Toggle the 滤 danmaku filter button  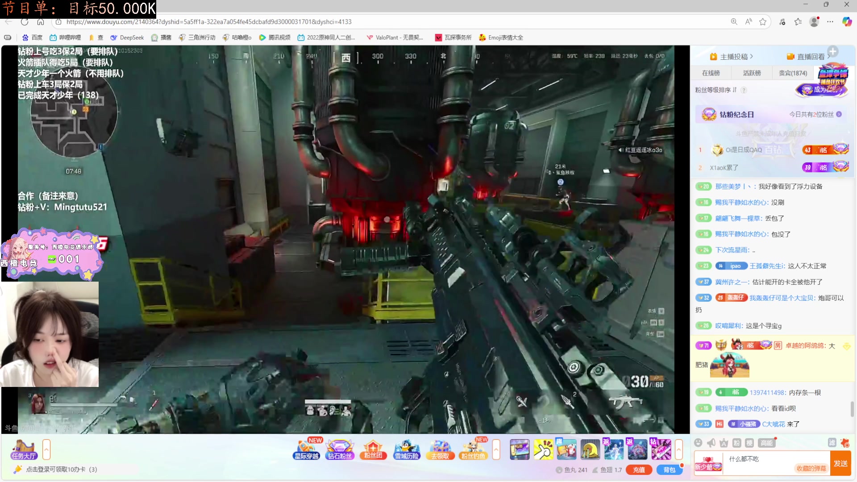[x=832, y=443]
